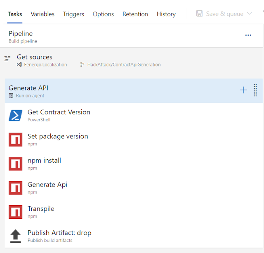Switch to the Variables tab
This screenshot has width=264, height=253.
[x=42, y=14]
